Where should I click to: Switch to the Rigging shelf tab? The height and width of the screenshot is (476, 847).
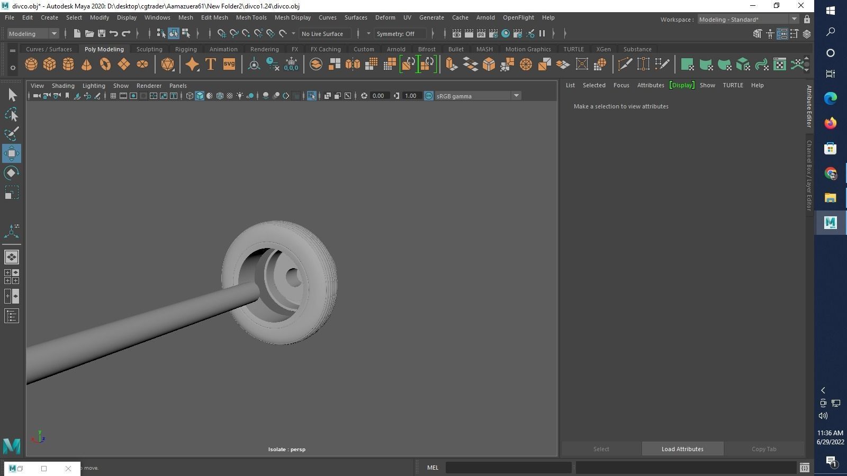point(186,49)
